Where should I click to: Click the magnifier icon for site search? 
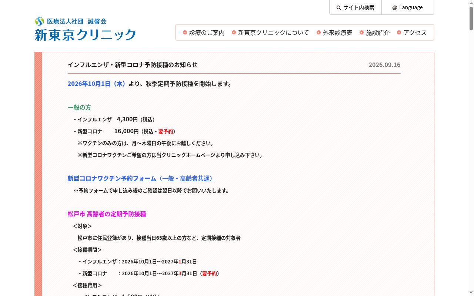(x=338, y=8)
